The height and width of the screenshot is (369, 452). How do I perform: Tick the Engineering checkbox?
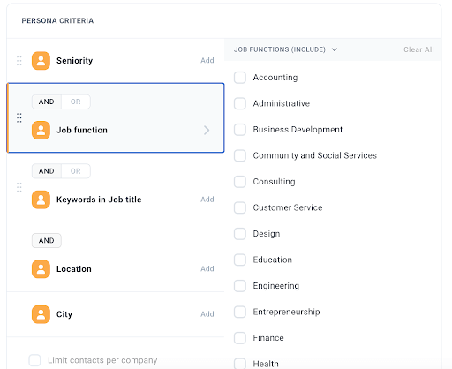pos(240,286)
